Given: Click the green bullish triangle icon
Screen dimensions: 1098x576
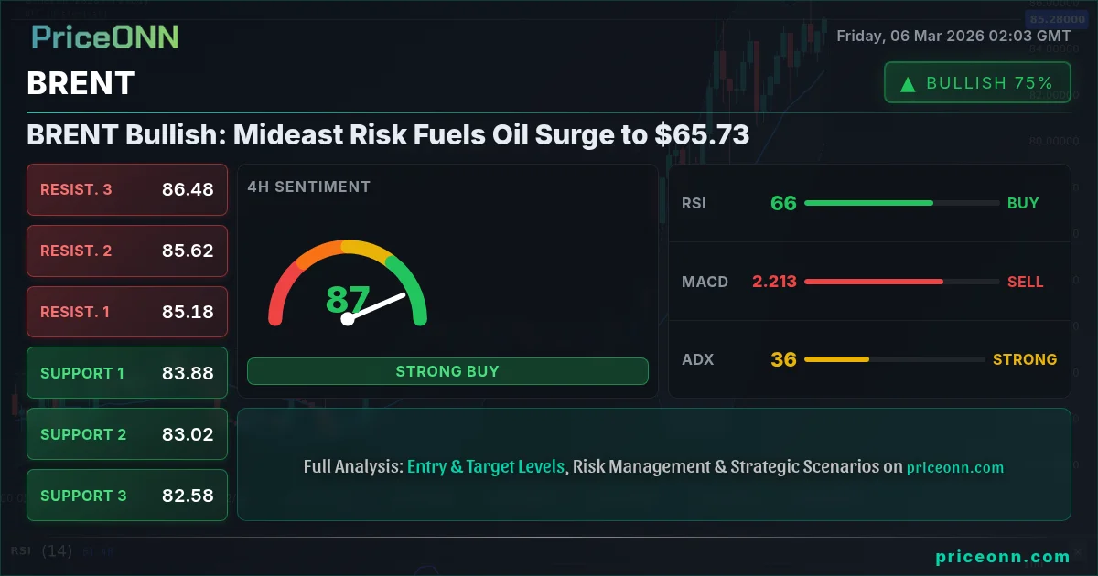Looking at the screenshot, I should [x=908, y=83].
